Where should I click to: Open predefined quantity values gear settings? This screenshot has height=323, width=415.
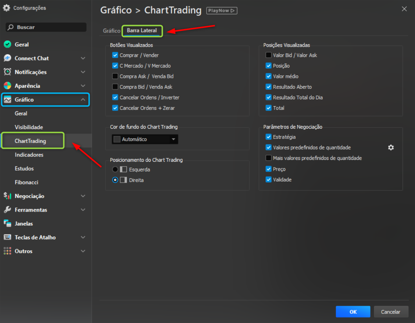click(391, 147)
